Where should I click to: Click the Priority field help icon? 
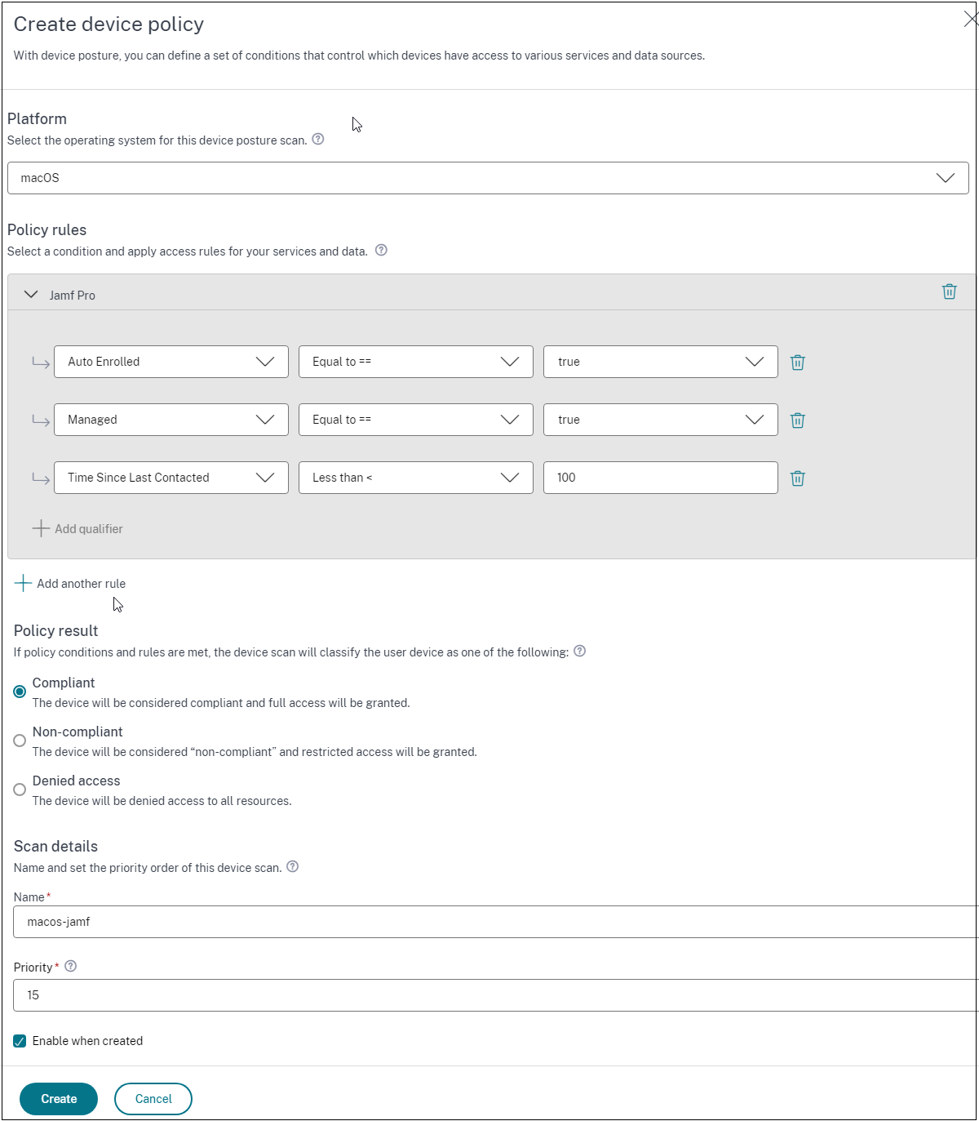tap(71, 967)
